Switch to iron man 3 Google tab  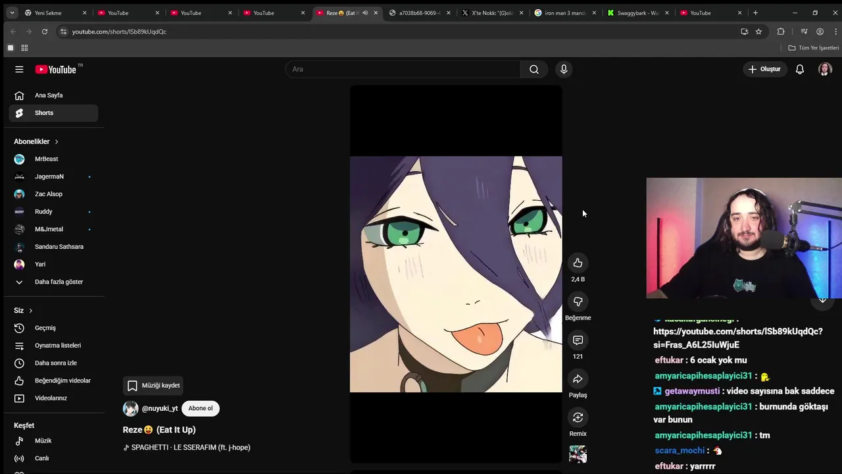click(x=565, y=13)
